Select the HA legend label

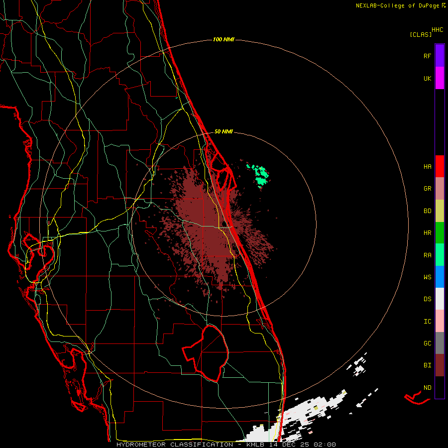click(x=427, y=167)
